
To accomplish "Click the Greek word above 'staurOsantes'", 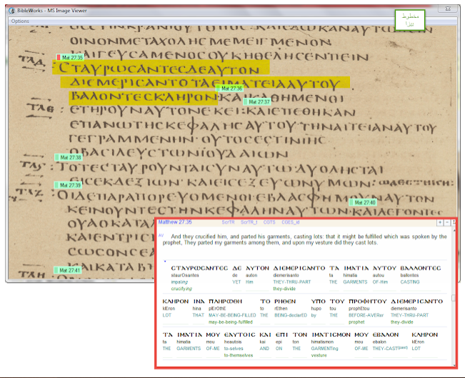I will click(199, 268).
